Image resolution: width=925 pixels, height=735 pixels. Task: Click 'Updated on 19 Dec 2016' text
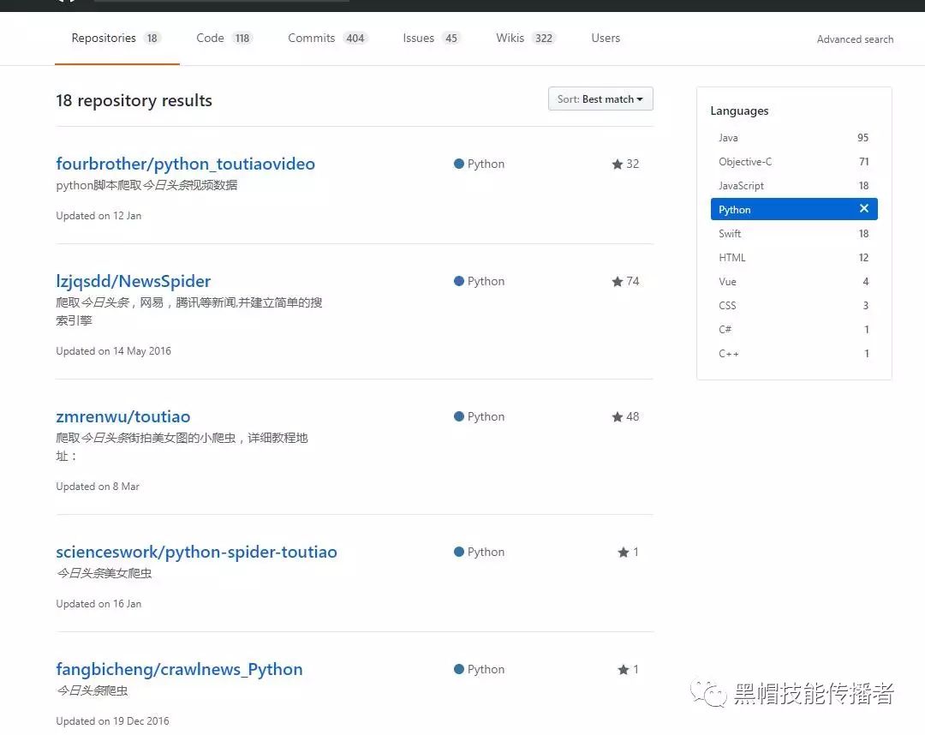coord(112,721)
